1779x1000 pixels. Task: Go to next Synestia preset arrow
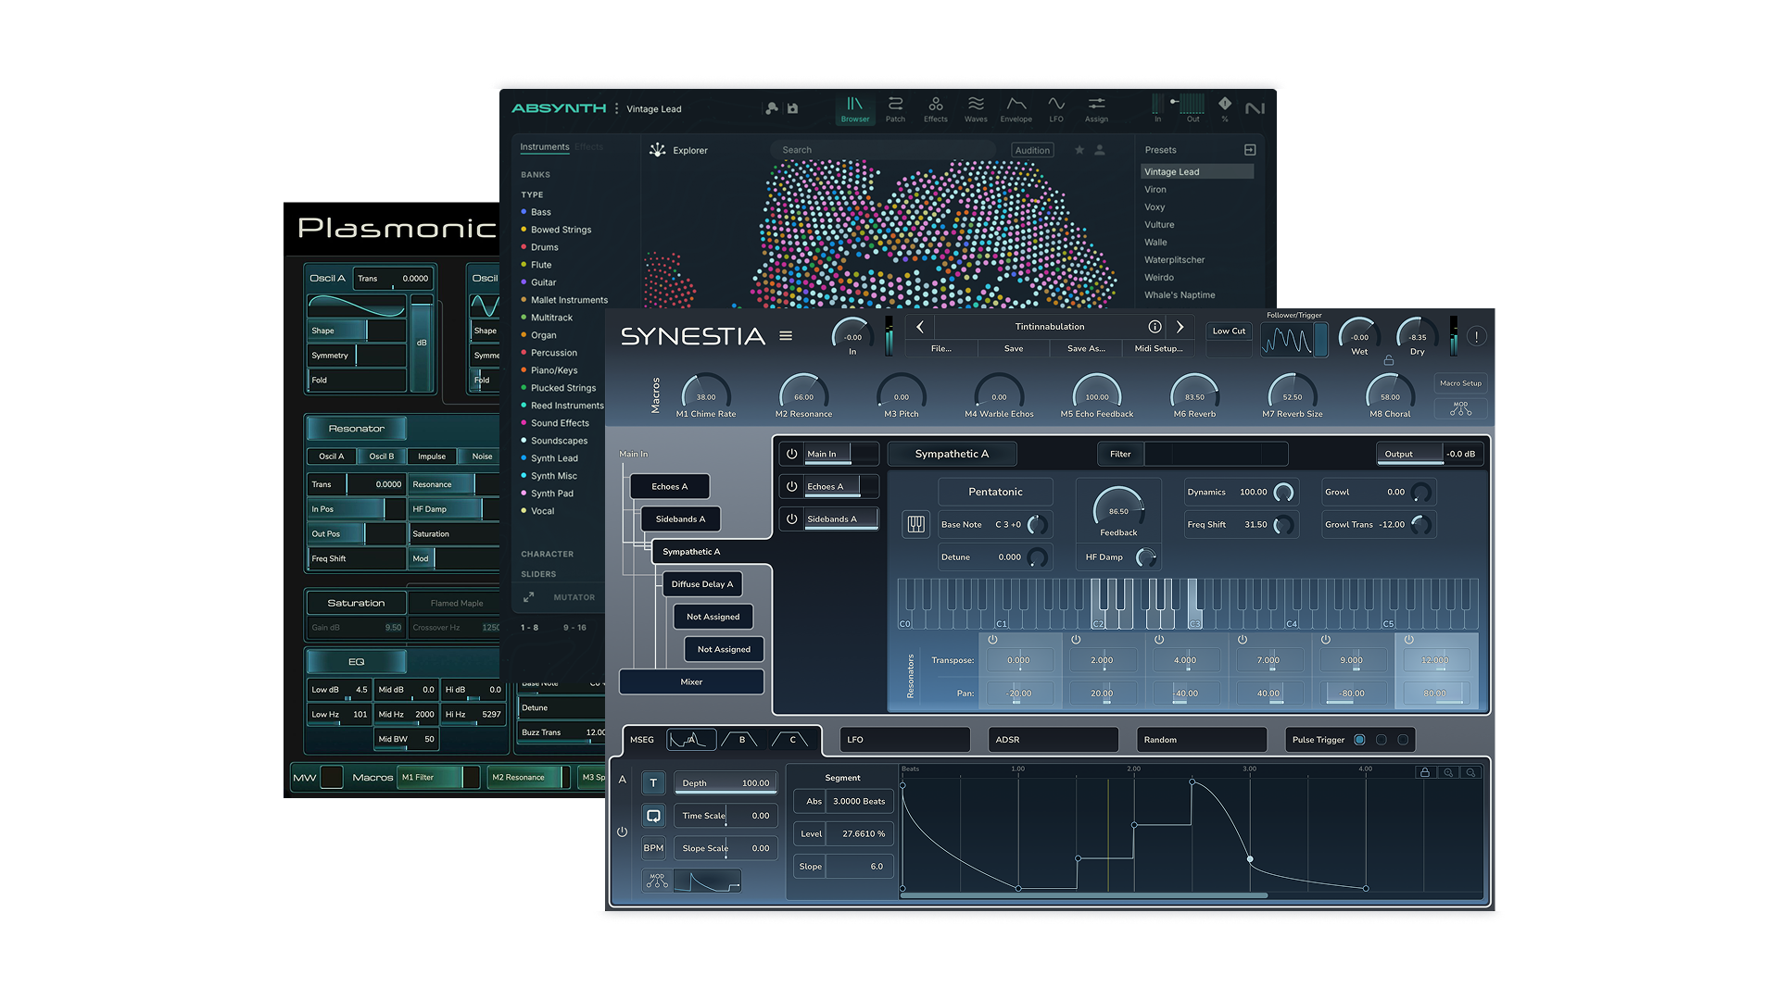tap(1180, 327)
